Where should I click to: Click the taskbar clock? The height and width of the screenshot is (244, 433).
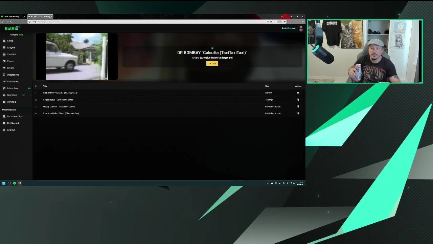(300, 183)
